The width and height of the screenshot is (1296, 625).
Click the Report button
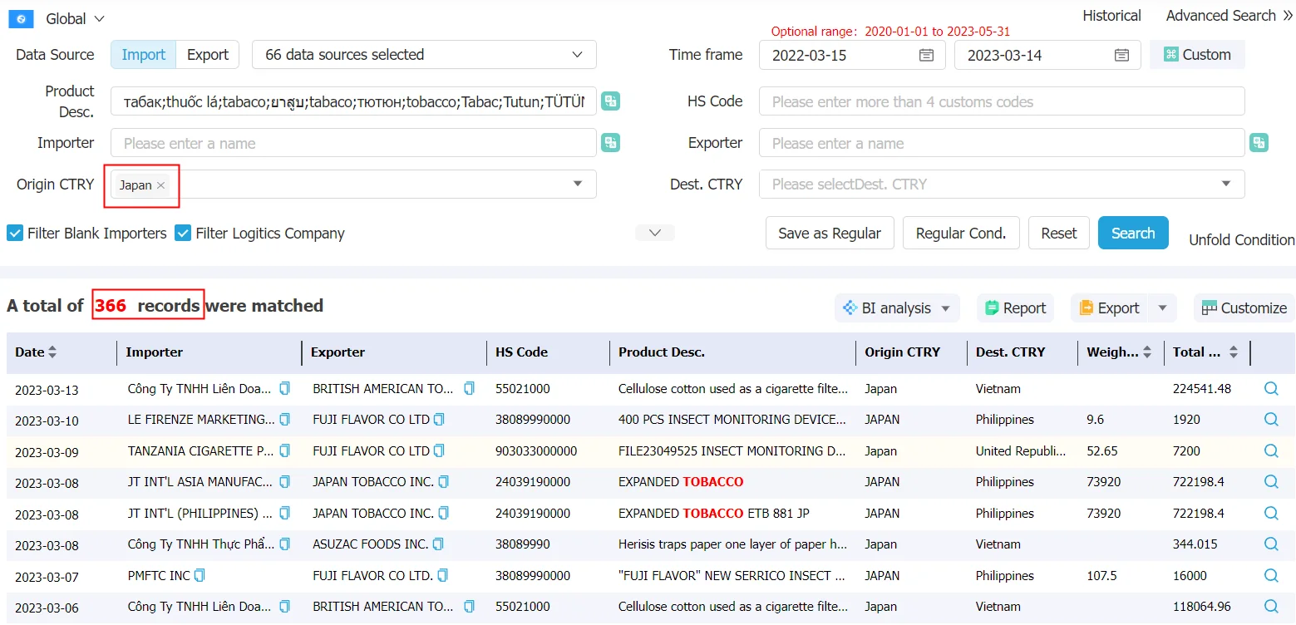click(1015, 308)
